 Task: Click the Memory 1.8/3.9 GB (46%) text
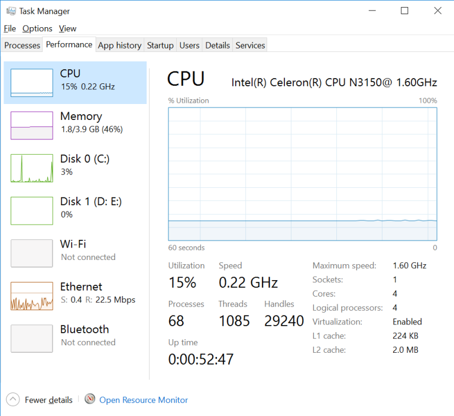point(92,129)
